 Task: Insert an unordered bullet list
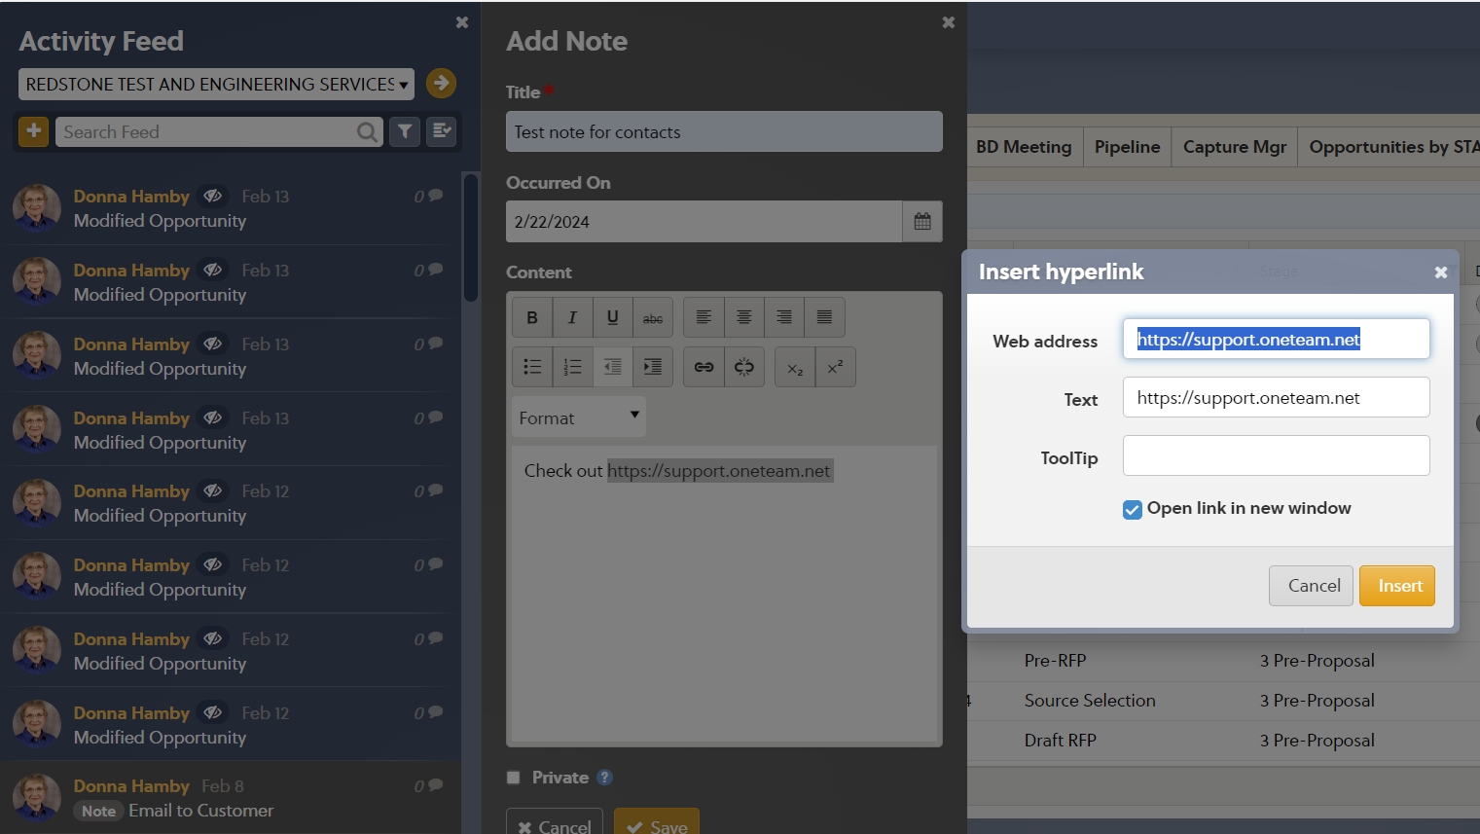point(532,367)
